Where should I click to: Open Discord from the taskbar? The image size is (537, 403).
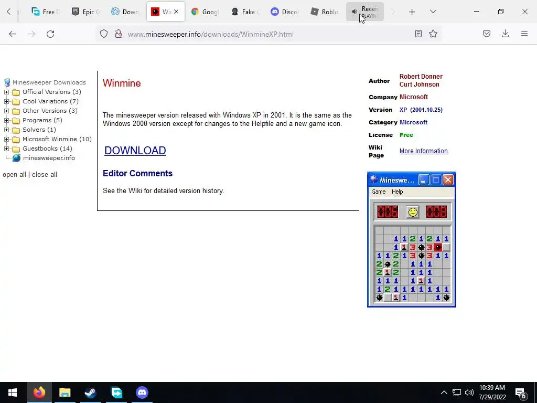[142, 393]
